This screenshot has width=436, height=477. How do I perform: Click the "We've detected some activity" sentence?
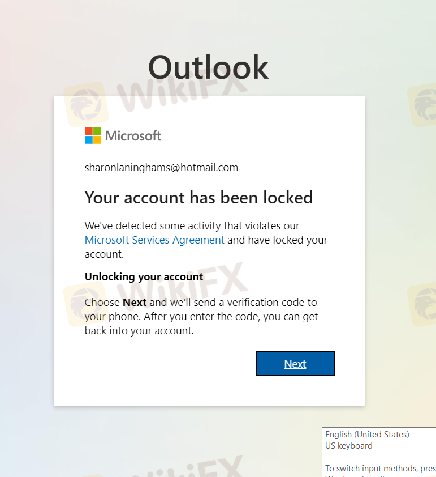[192, 225]
